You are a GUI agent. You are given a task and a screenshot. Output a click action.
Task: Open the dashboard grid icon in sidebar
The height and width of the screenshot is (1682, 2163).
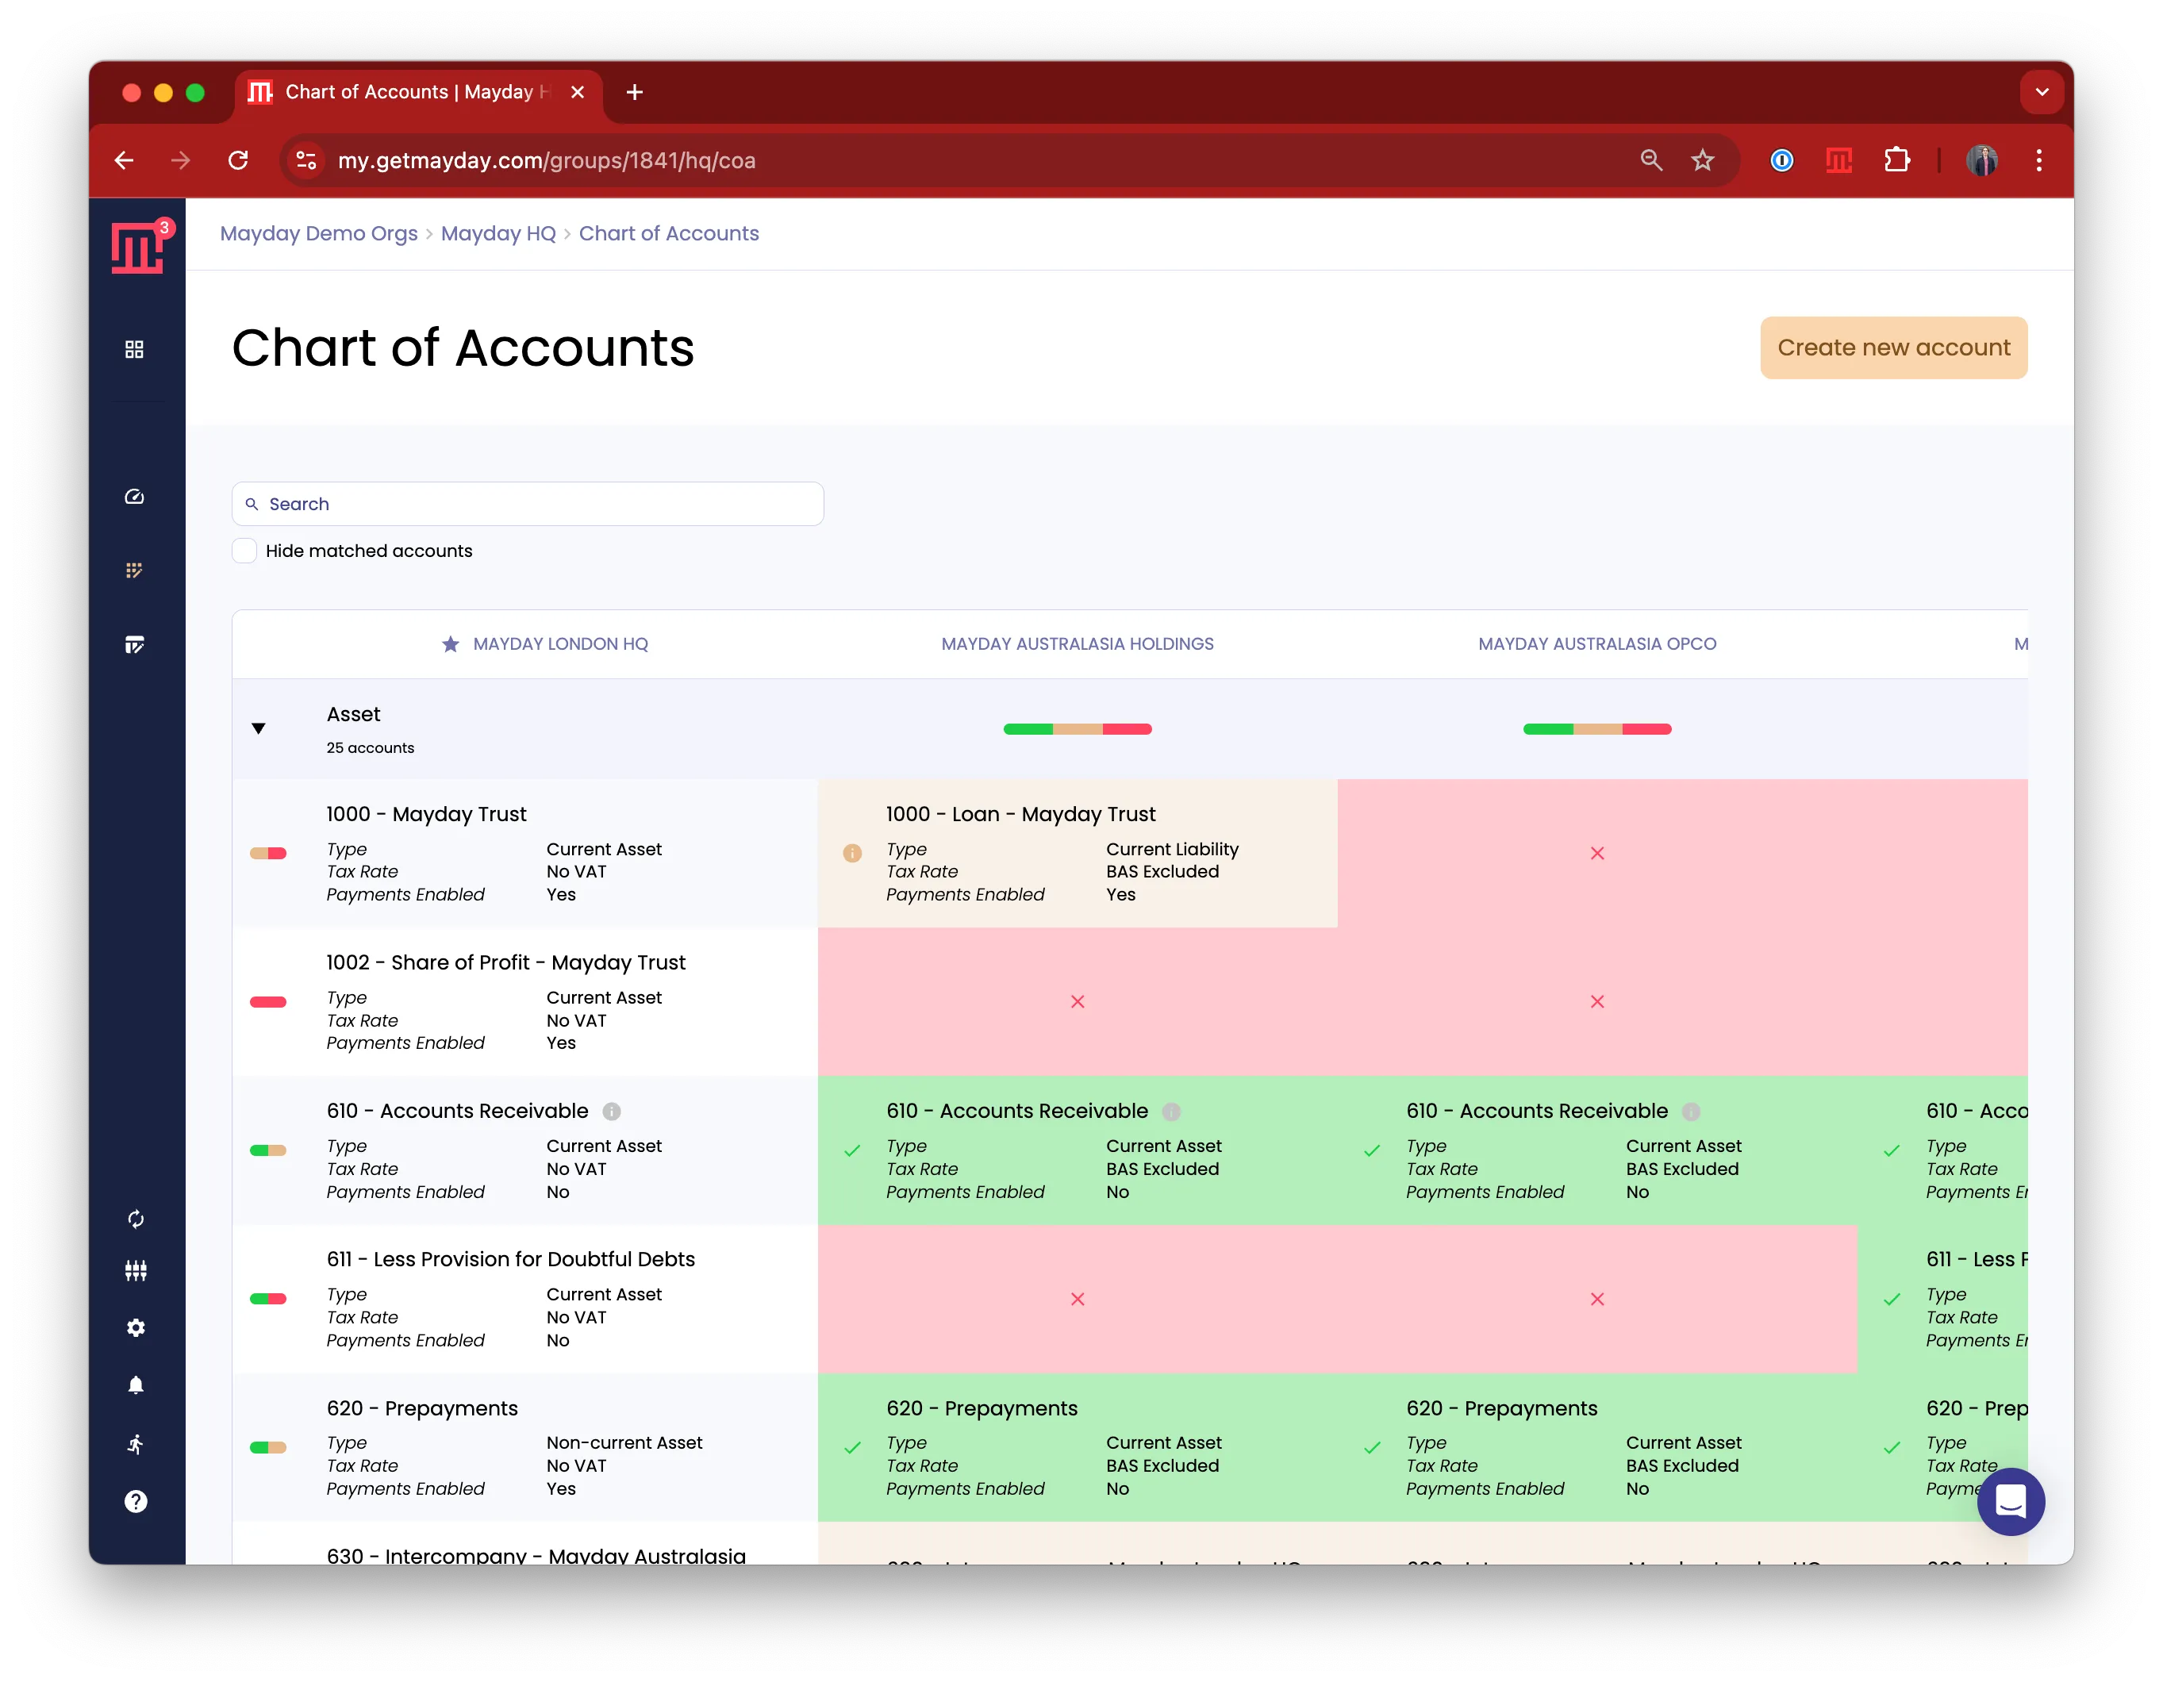tap(135, 350)
